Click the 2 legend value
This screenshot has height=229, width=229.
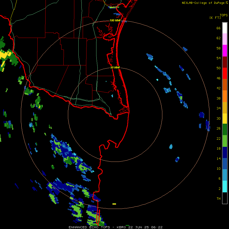tap(220, 189)
